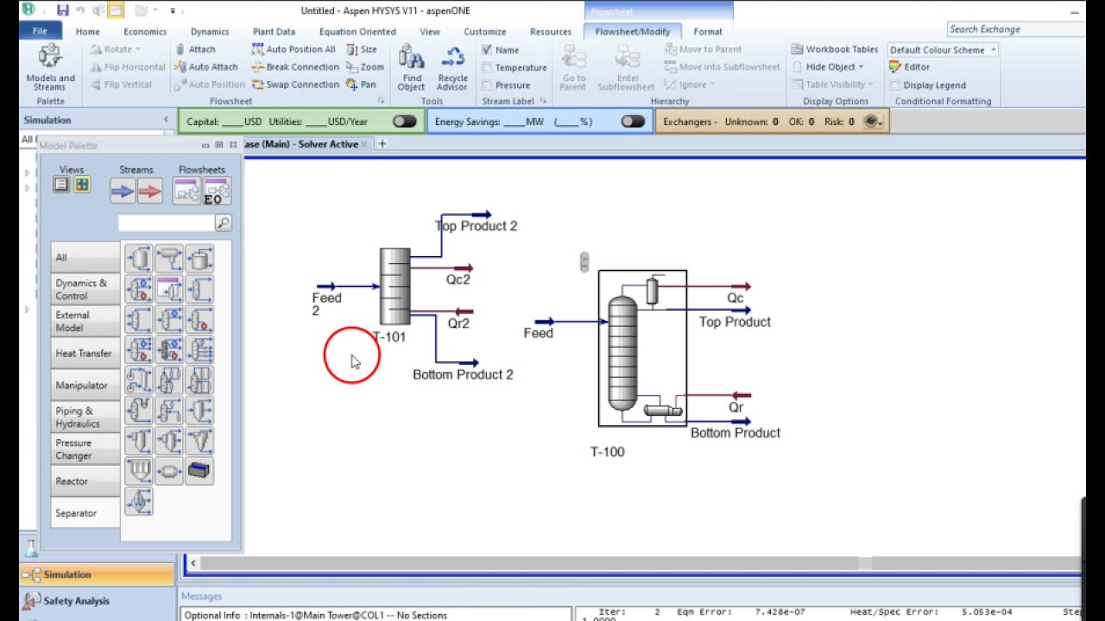Click the Find Object tool

(411, 68)
